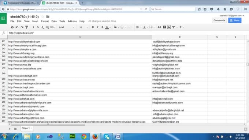Select the Paint format tool
Image resolution: width=249 pixels, height=140 pixels.
pyautogui.click(x=27, y=27)
